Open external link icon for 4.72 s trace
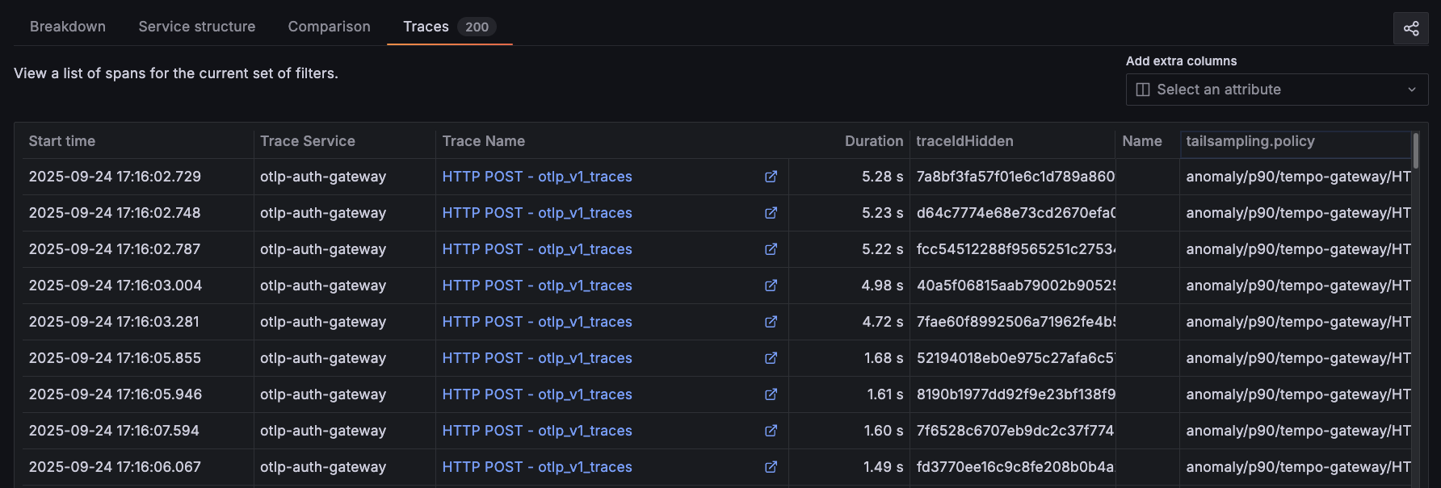 [x=771, y=322]
